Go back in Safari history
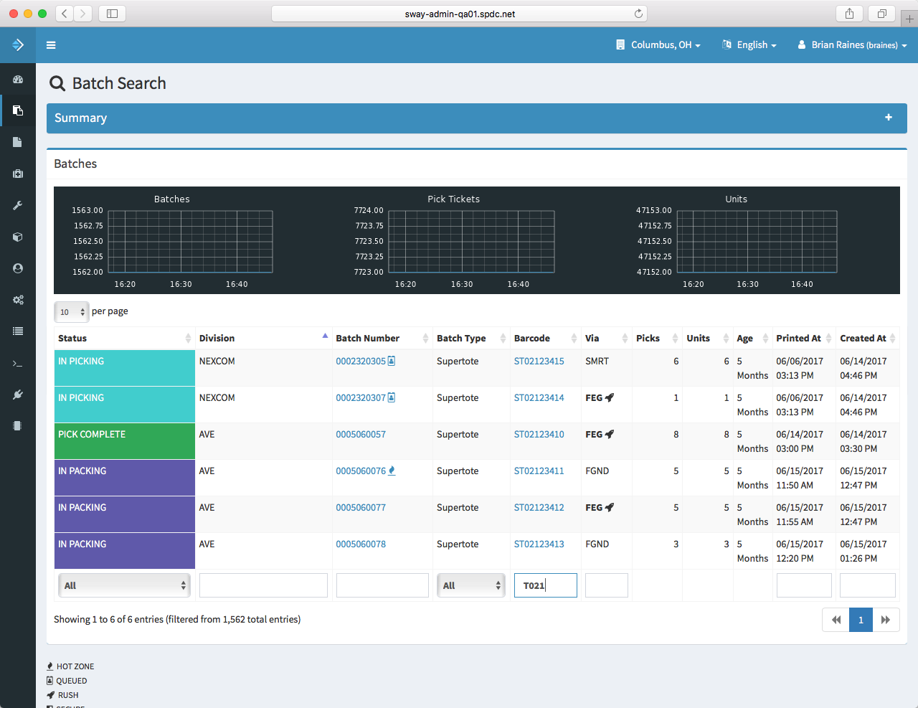The height and width of the screenshot is (708, 918). (65, 14)
